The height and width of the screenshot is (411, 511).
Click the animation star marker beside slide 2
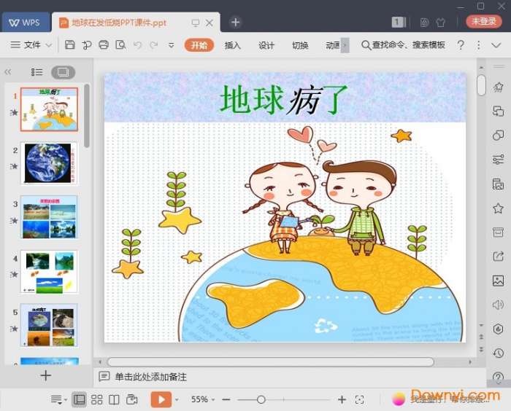[14, 166]
